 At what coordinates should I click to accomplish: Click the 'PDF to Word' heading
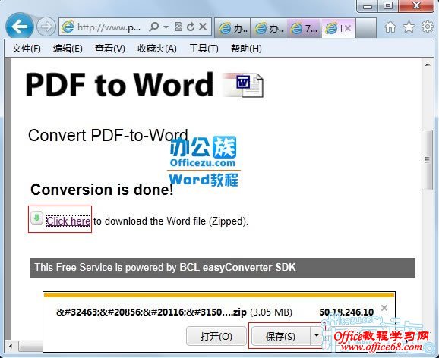point(119,84)
